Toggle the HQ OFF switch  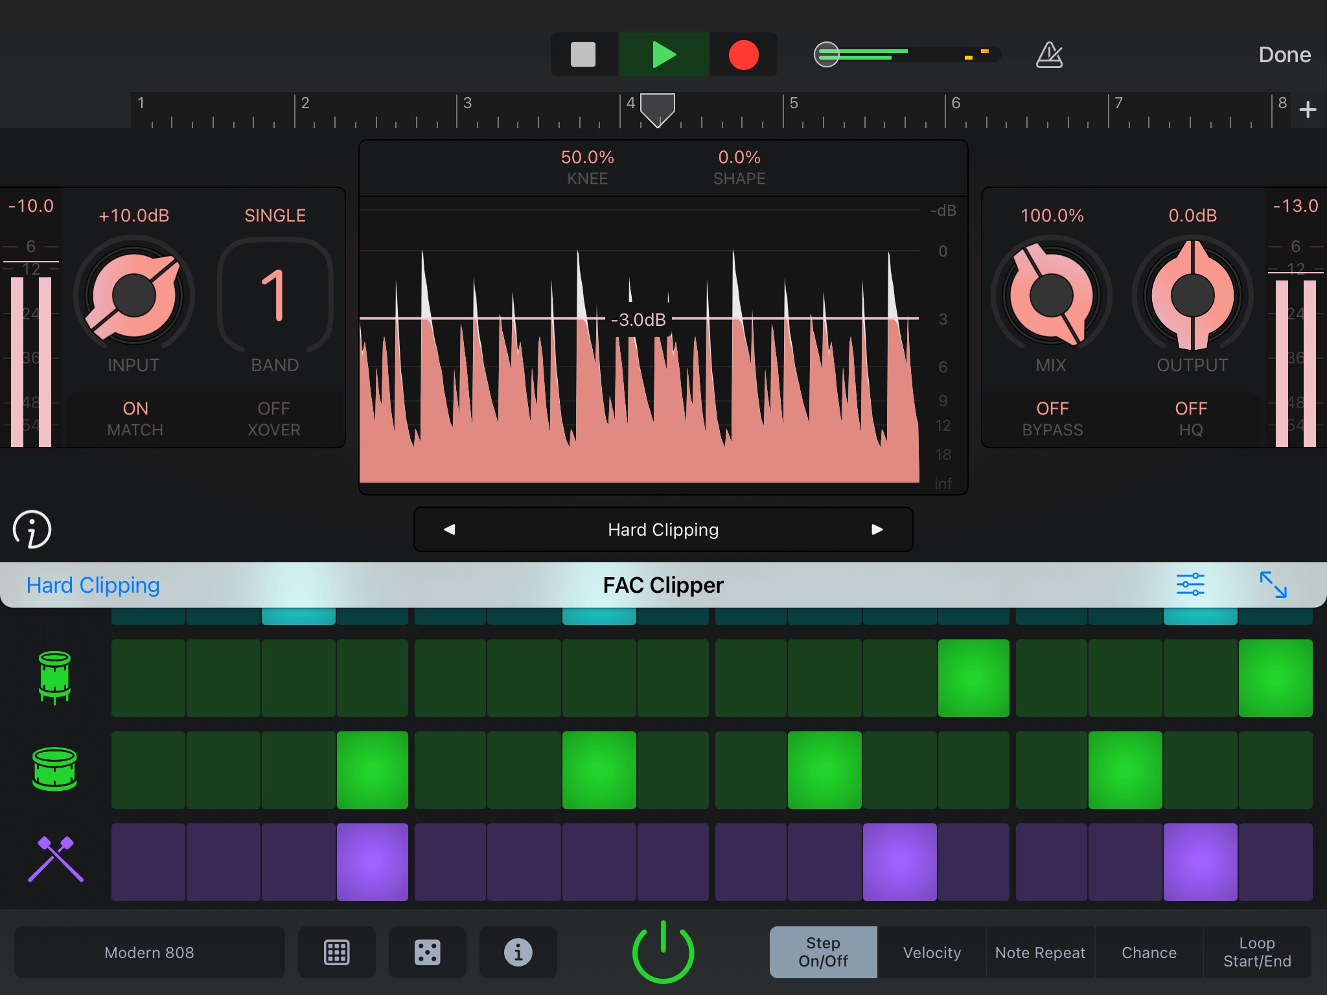tap(1191, 418)
